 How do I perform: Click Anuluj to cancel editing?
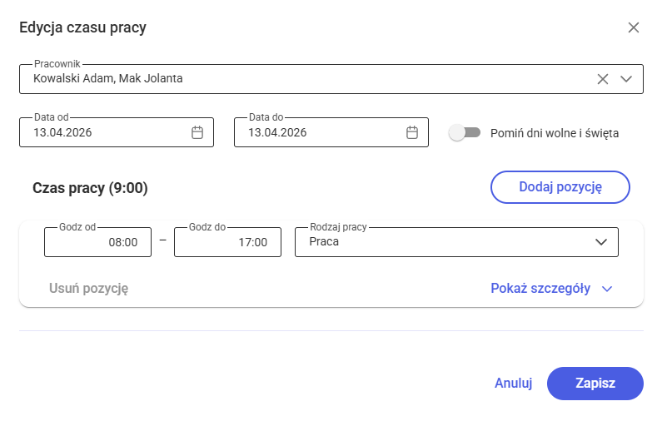514,384
